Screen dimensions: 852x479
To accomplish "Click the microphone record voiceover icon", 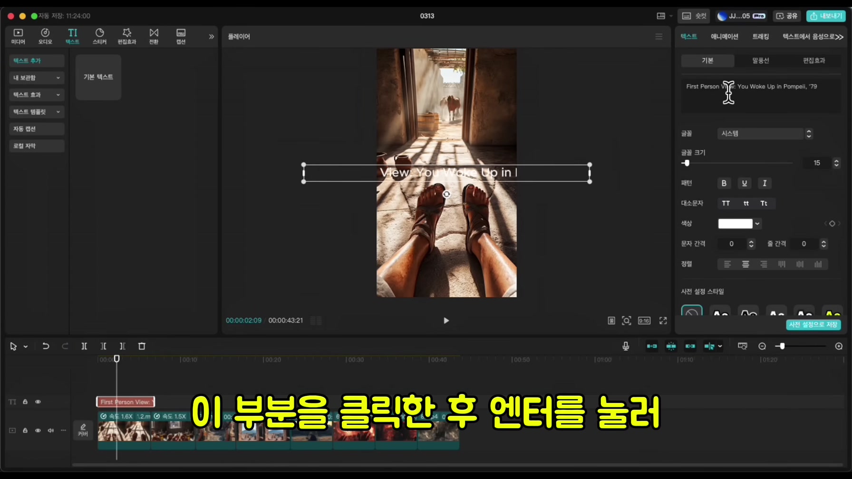I will point(626,346).
